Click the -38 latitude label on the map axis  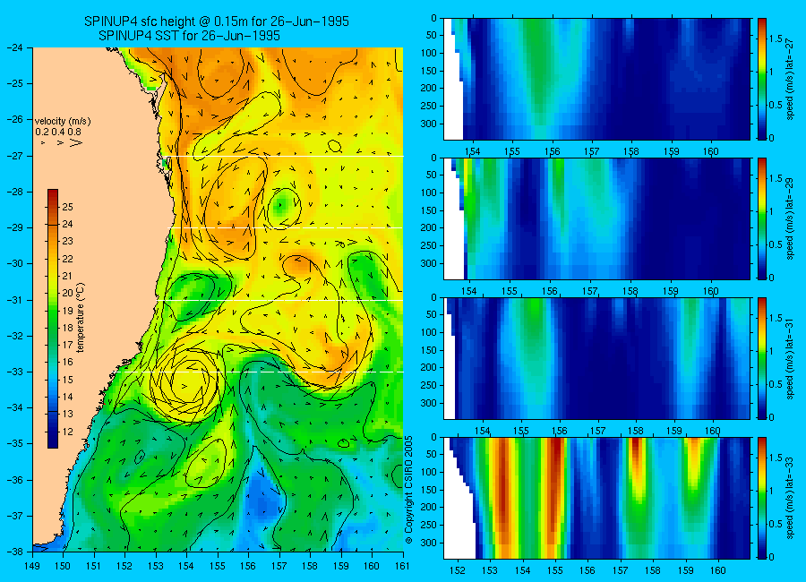[14, 552]
